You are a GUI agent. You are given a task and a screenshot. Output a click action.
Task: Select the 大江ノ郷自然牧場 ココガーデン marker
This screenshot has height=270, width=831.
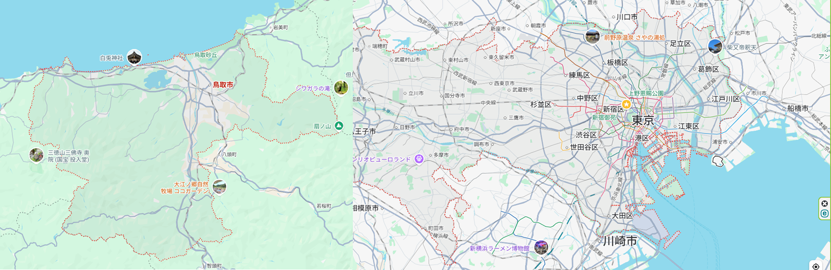(219, 187)
